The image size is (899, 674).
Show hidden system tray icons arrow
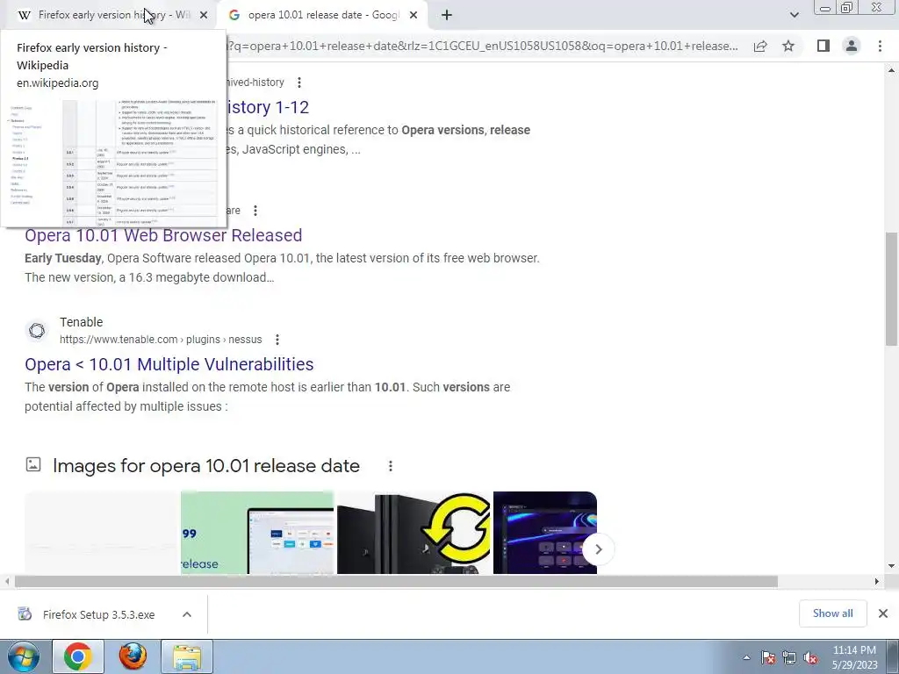746,657
